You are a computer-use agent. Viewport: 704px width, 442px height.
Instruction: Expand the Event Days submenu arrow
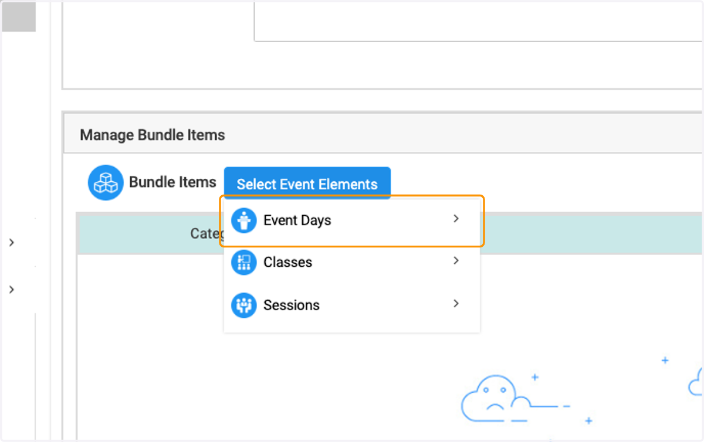pos(456,219)
